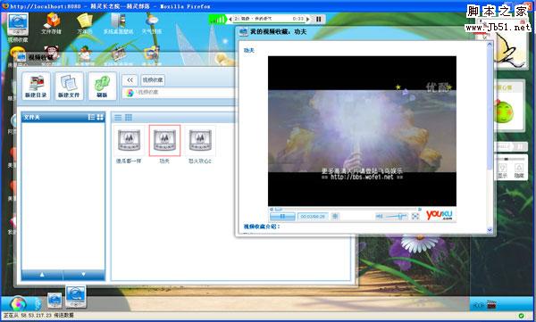
Task: Click the 新建文件 new file icon
Action: (x=69, y=86)
